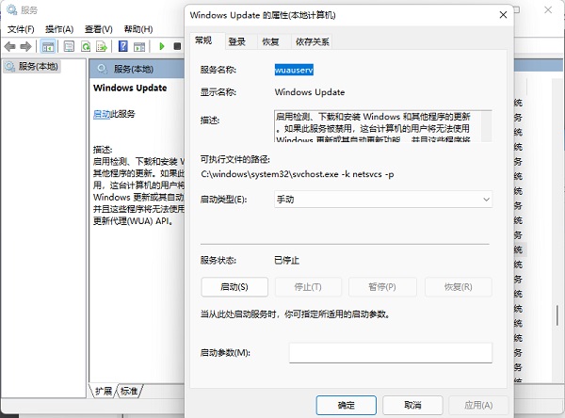Image resolution: width=565 pixels, height=418 pixels.
Task: Click the blue Help question mark icon
Action: [123, 46]
